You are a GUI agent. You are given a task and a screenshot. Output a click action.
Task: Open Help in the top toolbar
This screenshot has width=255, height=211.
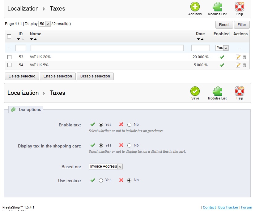[240, 7]
